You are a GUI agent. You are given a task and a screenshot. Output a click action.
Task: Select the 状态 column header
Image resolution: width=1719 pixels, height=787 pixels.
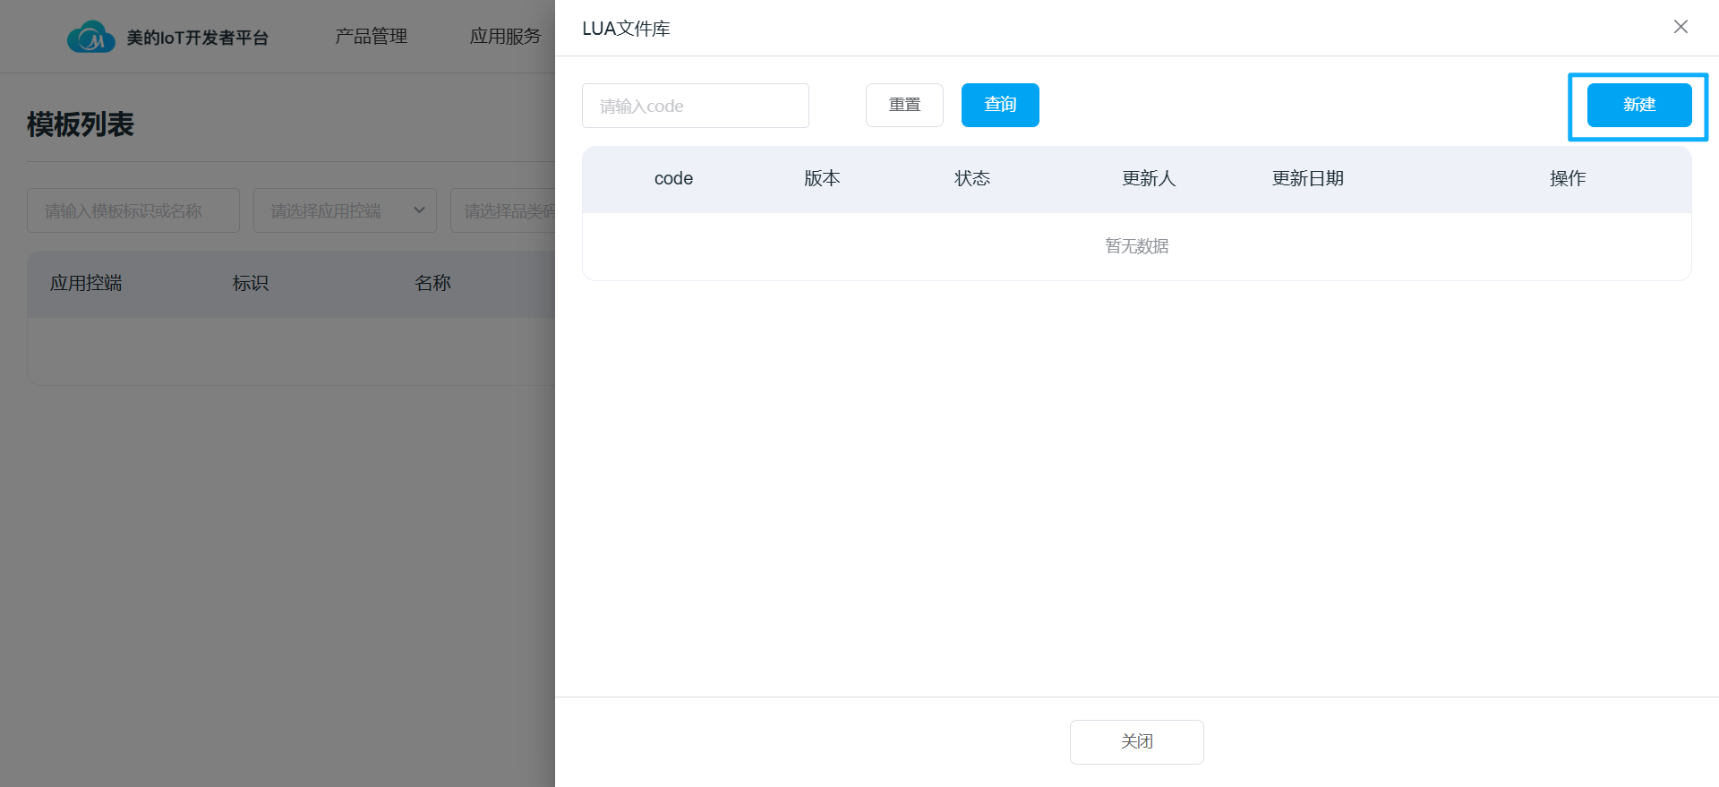971,179
